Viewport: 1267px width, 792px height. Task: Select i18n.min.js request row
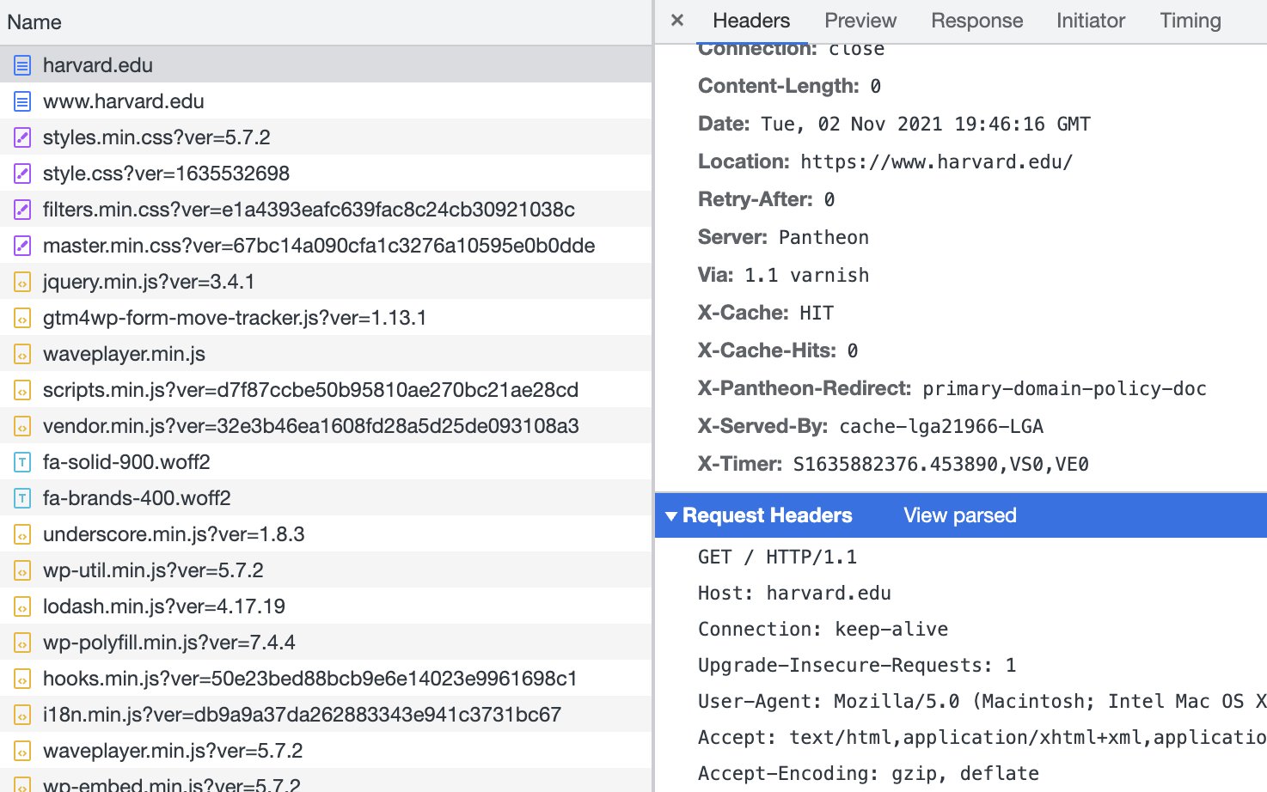326,715
